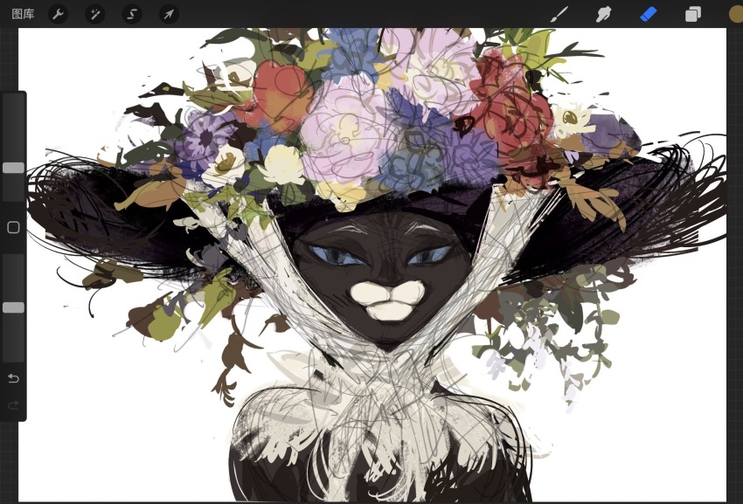
Task: Tap the highlighted Eraser tool
Action: tap(648, 13)
